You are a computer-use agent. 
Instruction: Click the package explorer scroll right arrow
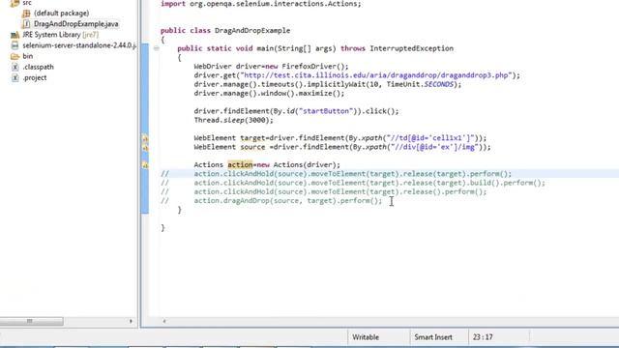coord(131,321)
